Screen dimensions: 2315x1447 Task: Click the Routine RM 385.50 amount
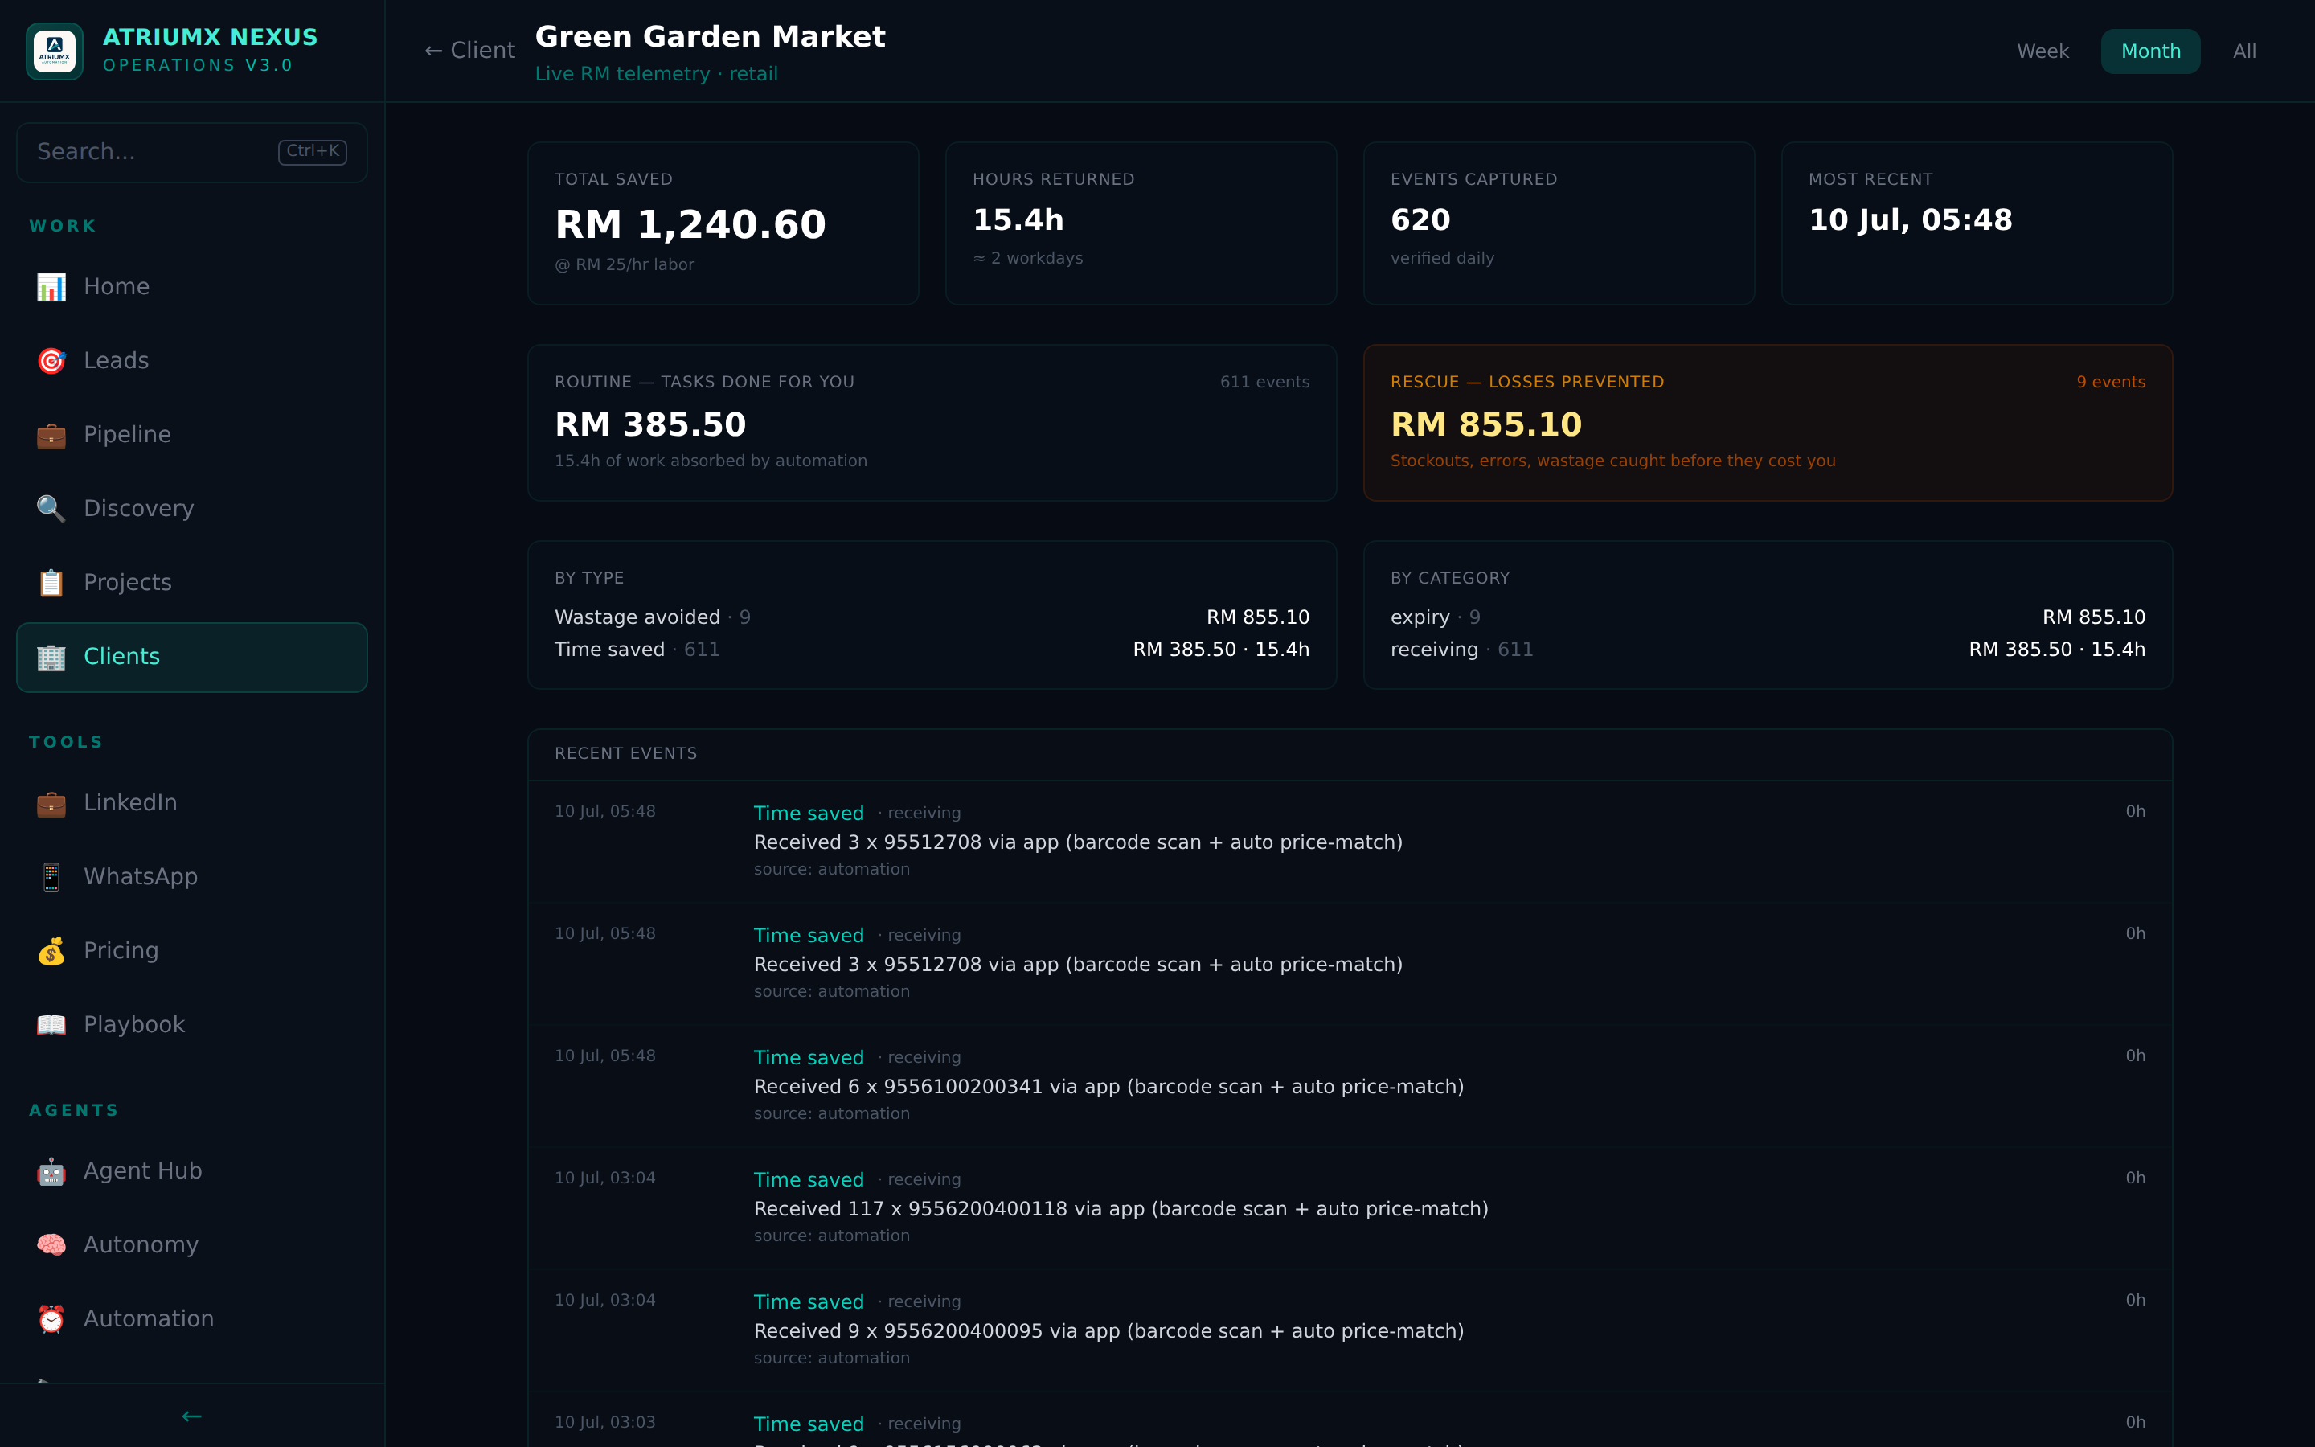[x=650, y=425]
